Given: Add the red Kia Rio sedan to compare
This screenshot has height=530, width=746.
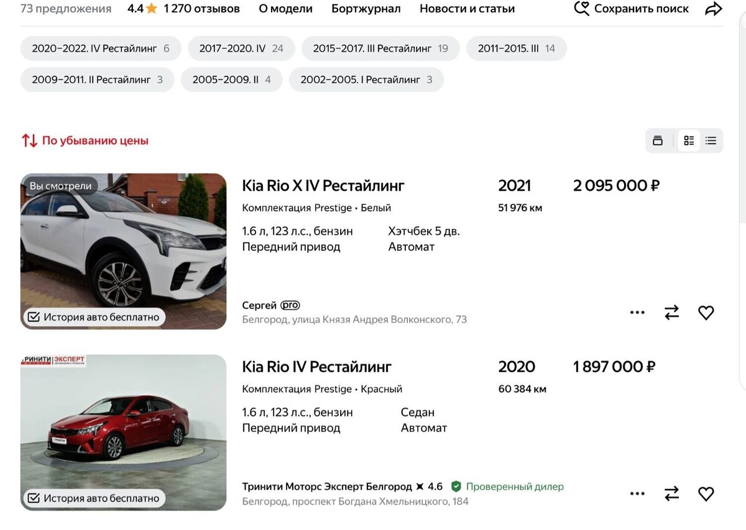Looking at the screenshot, I should [672, 493].
